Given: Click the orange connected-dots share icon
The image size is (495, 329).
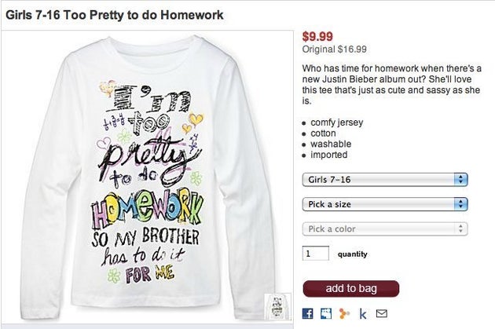Looking at the screenshot, I should (345, 314).
